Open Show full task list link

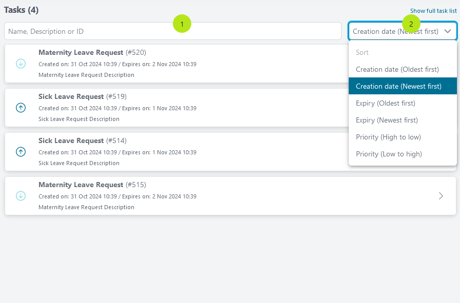[433, 11]
